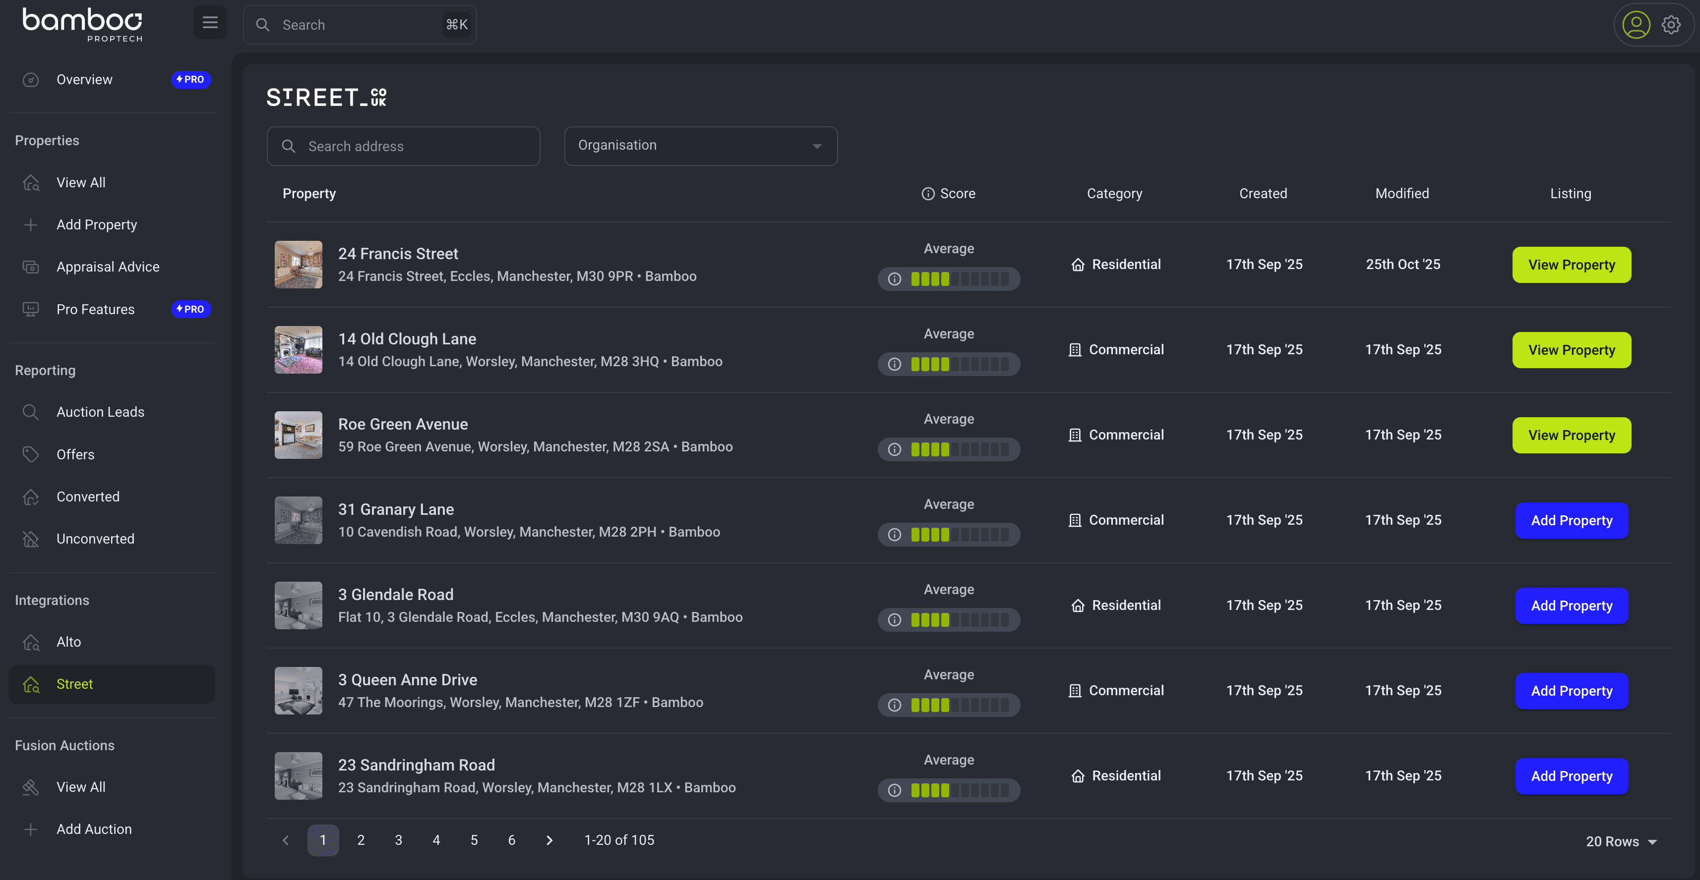This screenshot has height=880, width=1700.
Task: Click the Score column info icon
Action: point(928,194)
